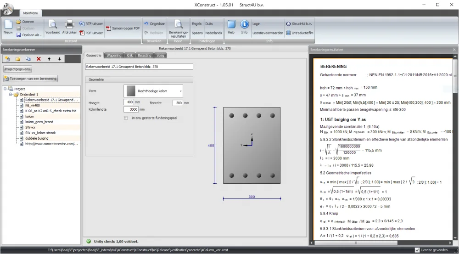The width and height of the screenshot is (459, 254).
Task: Set language to Engels
Action: pos(197,24)
